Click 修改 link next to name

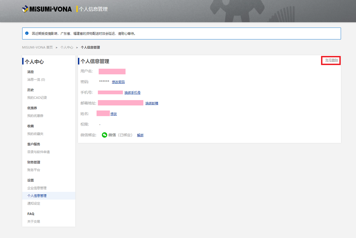coord(114,114)
